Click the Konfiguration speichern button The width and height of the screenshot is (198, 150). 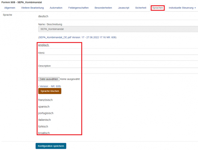point(51,146)
